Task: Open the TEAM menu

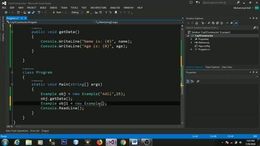Action: coord(64,8)
